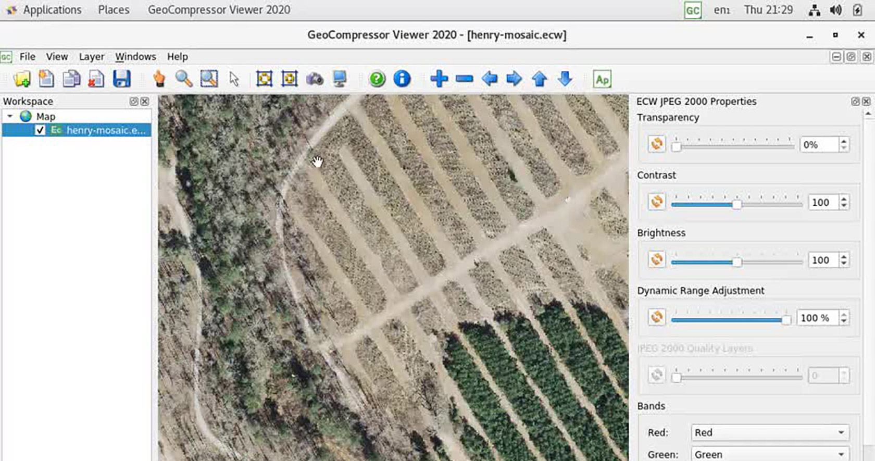The image size is (875, 461).
Task: Close the Workspace panel
Action: click(145, 102)
